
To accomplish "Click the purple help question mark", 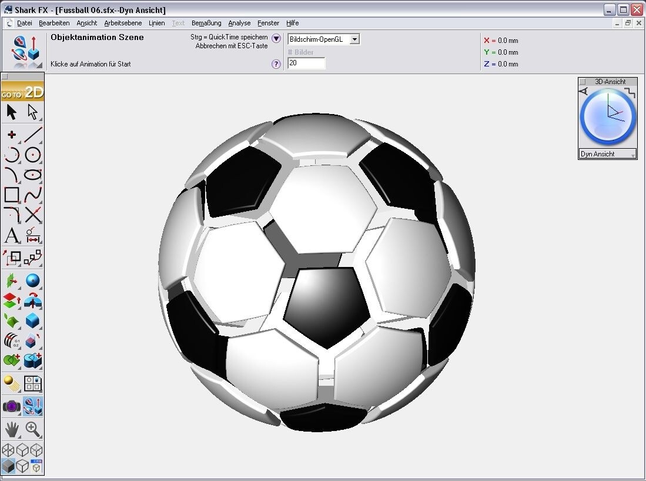I will click(x=276, y=64).
